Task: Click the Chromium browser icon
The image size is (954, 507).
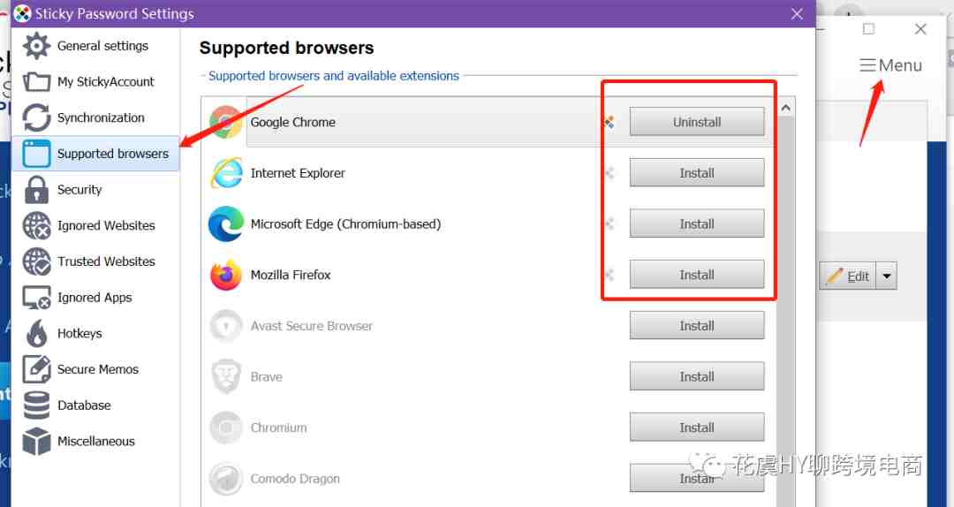Action: [226, 428]
